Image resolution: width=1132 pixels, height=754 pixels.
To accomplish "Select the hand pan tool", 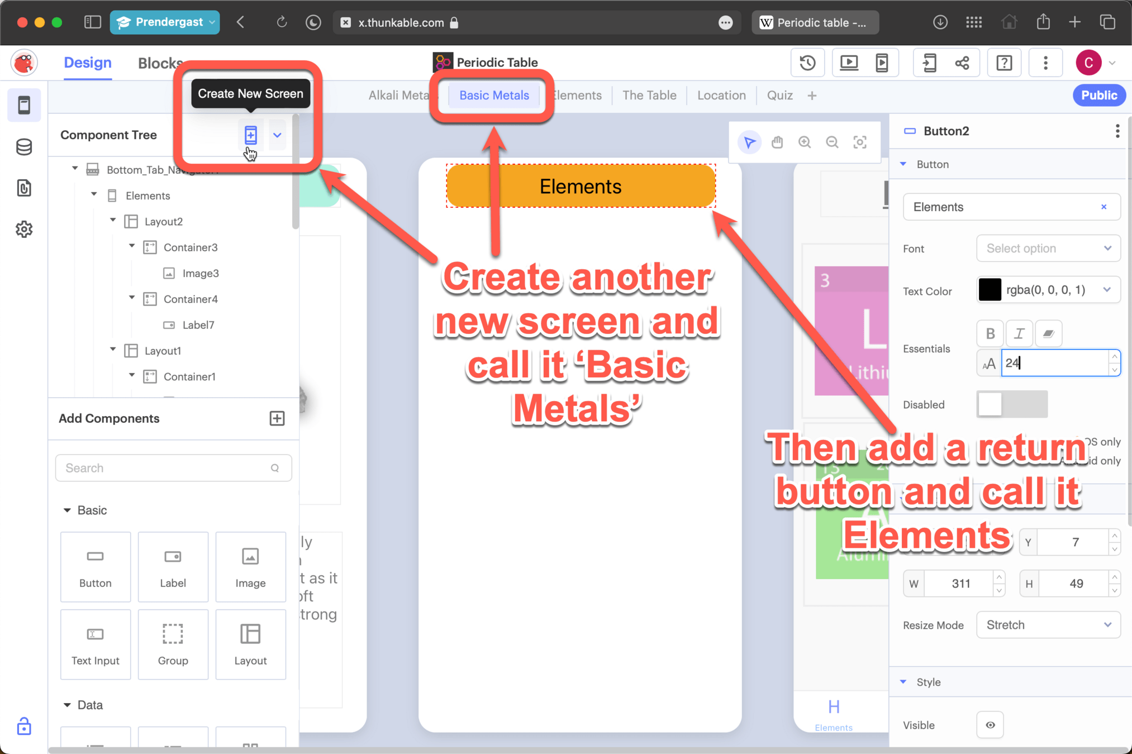I will (777, 142).
